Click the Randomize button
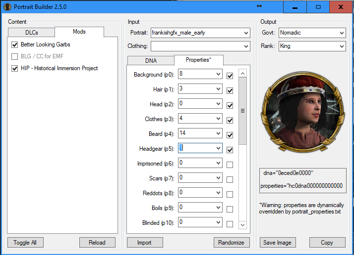Image resolution: width=354 pixels, height=255 pixels. (x=232, y=242)
